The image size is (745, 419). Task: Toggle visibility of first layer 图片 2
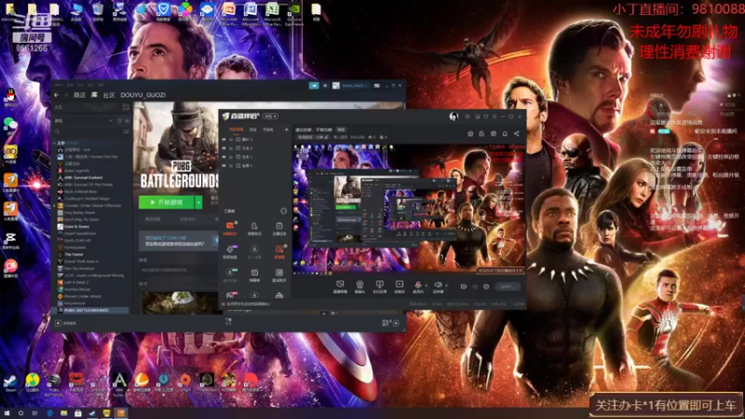coord(224,140)
